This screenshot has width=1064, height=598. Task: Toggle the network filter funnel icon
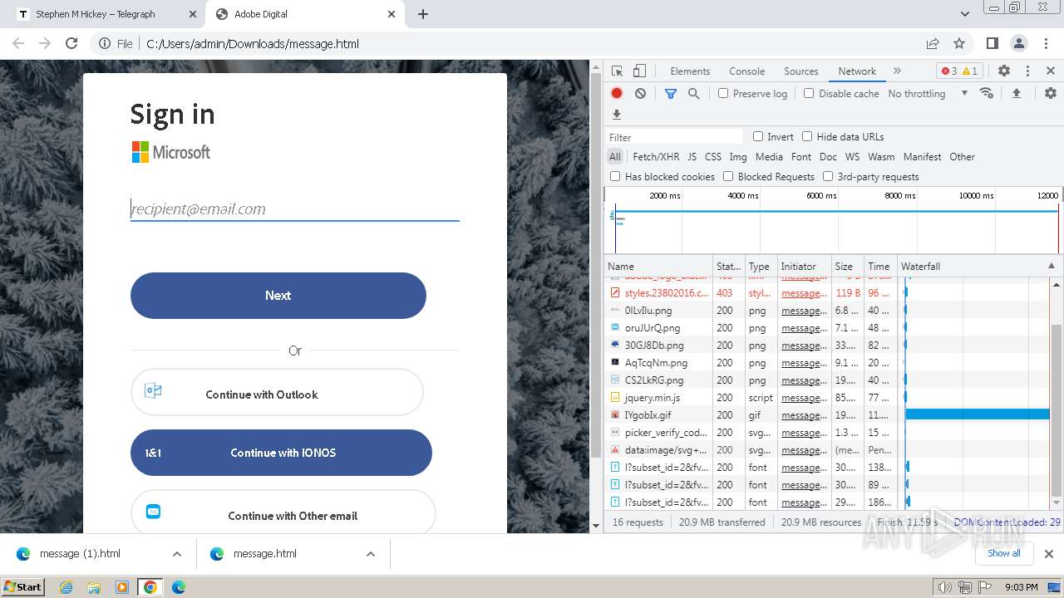click(x=671, y=94)
